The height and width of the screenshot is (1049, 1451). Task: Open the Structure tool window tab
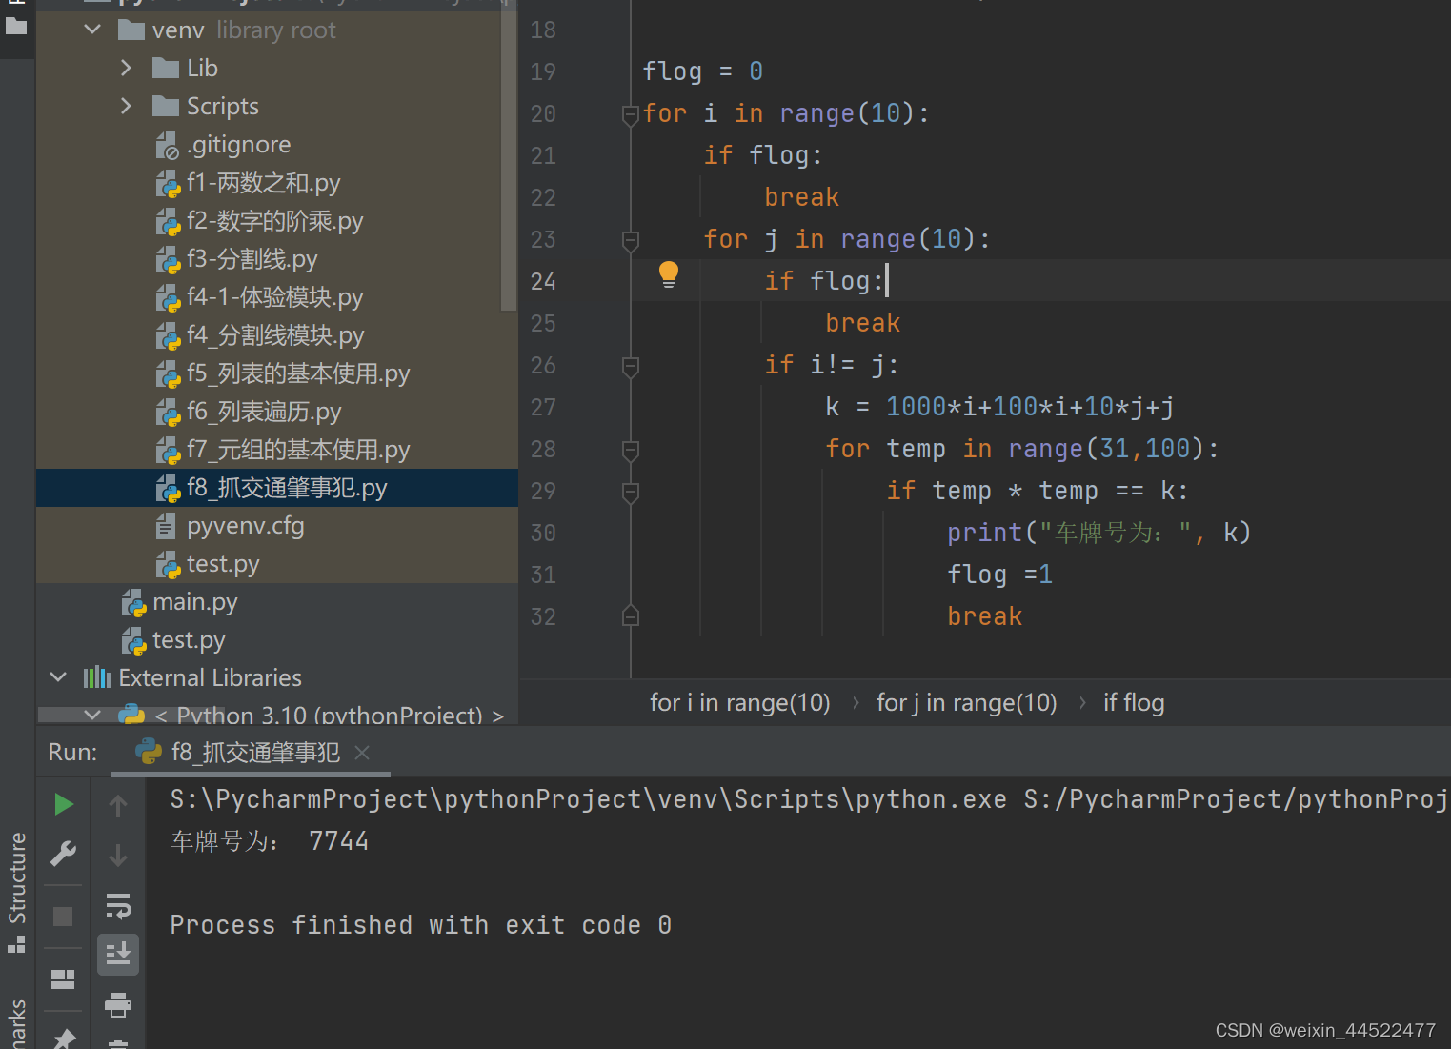[x=17, y=891]
